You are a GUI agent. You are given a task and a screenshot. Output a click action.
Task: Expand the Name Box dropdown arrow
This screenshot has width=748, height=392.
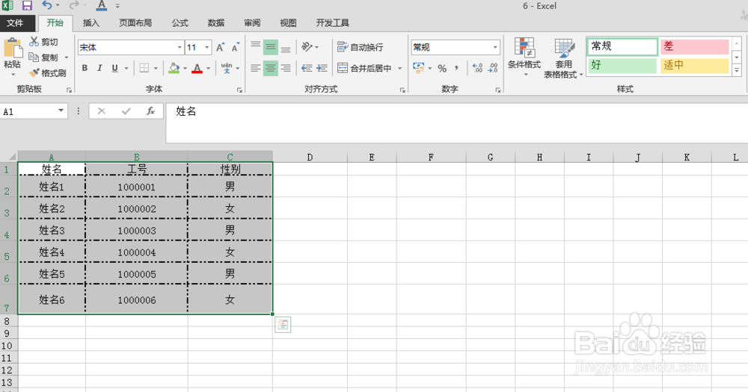[61, 111]
